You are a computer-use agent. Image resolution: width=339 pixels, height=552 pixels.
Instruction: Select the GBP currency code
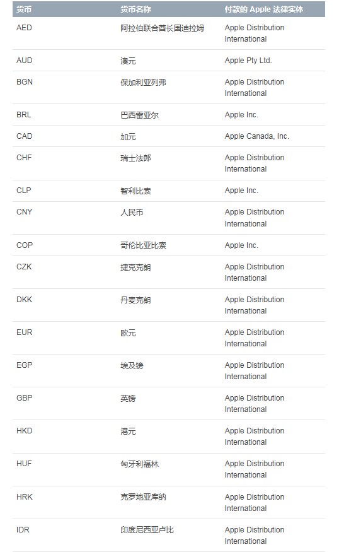tap(25, 398)
